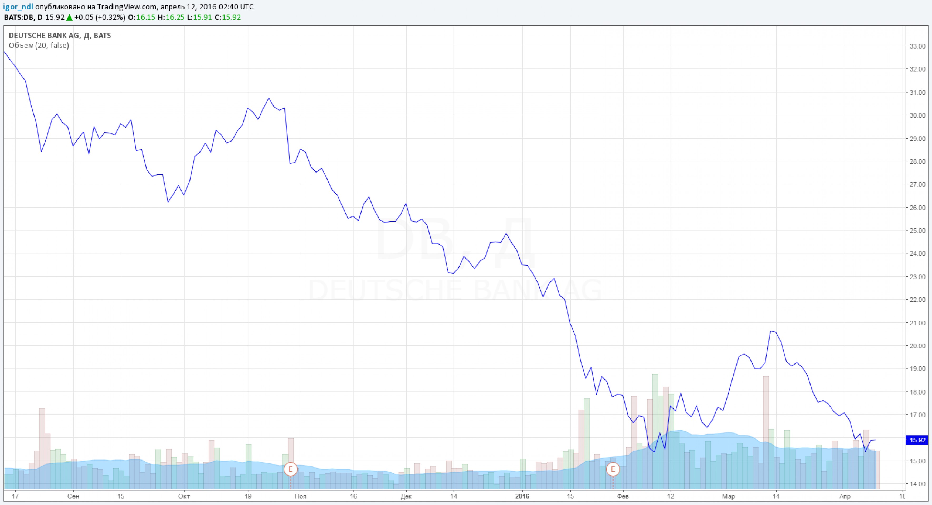Click the Окт month label on time axis

click(x=184, y=496)
